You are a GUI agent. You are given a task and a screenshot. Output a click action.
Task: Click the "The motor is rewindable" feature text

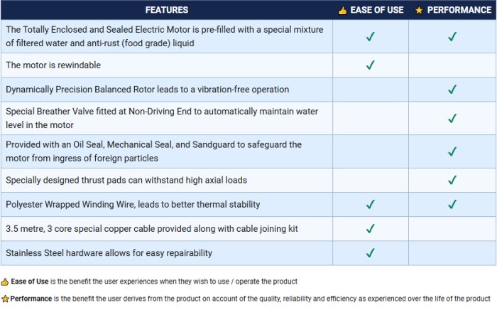(x=53, y=65)
